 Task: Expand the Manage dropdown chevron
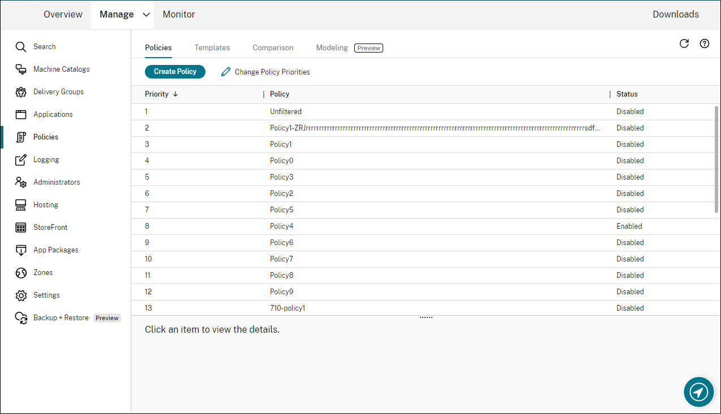coord(147,15)
